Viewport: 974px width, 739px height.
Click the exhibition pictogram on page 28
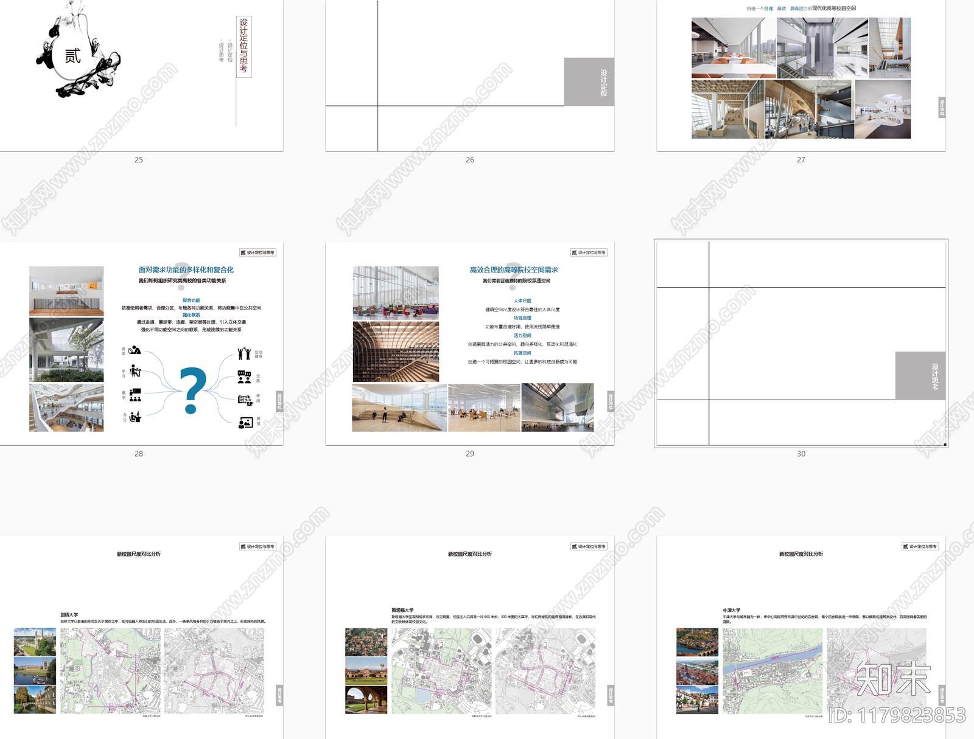tap(245, 422)
